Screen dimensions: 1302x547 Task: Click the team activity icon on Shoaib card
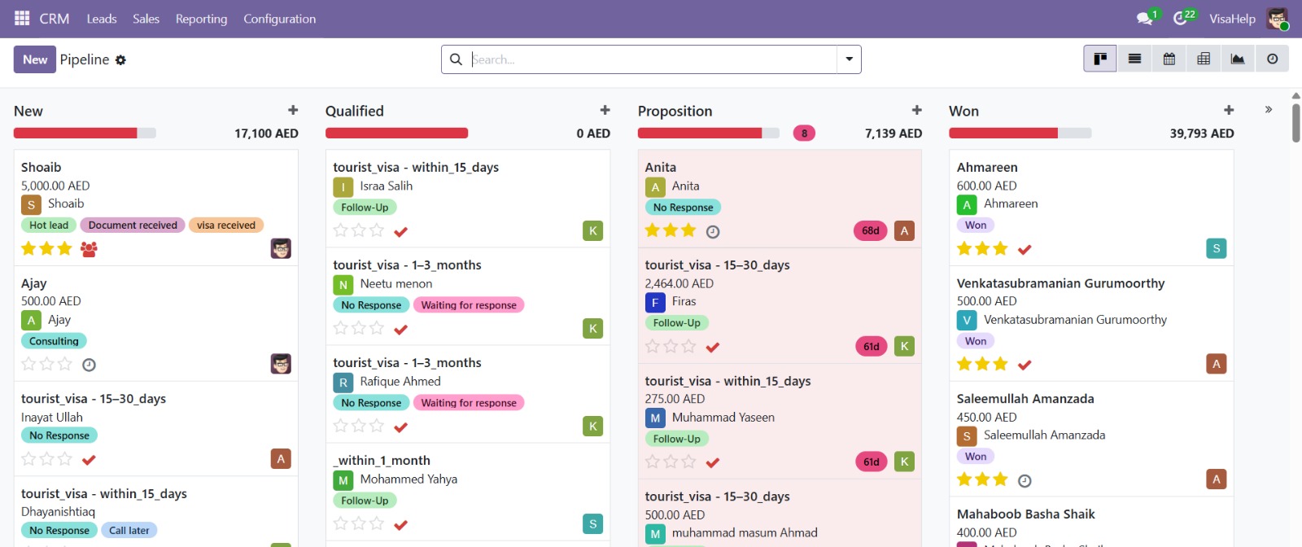click(x=89, y=249)
